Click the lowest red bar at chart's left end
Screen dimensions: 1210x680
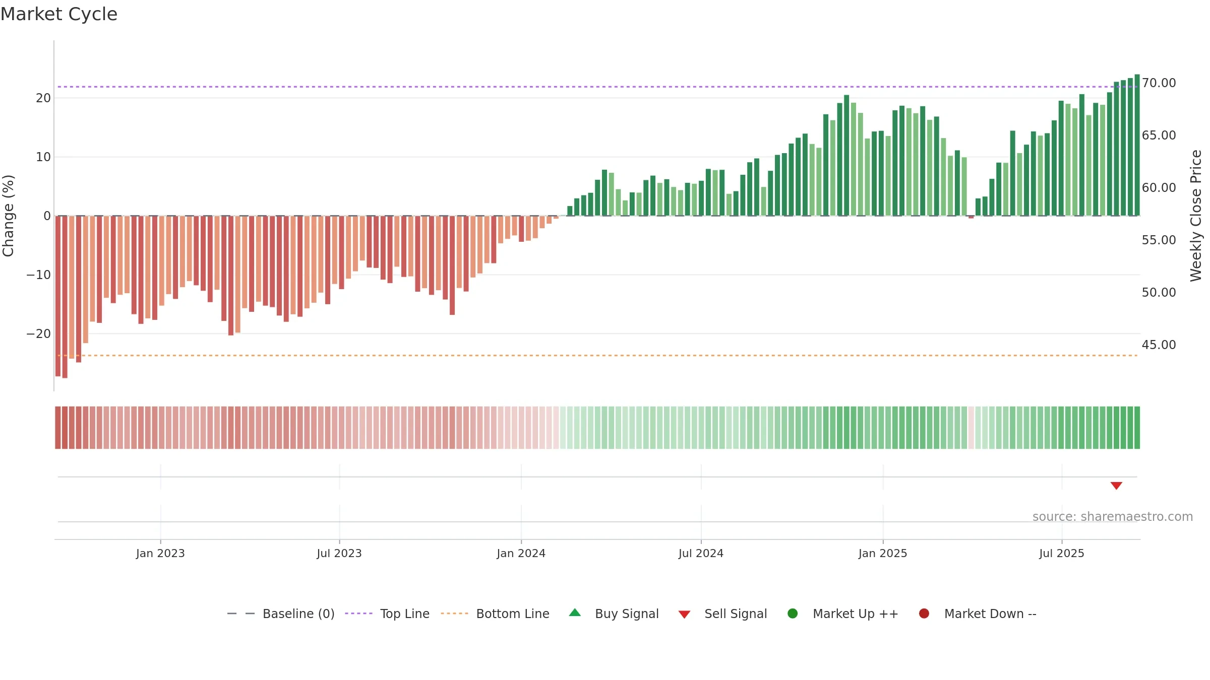tap(65, 297)
